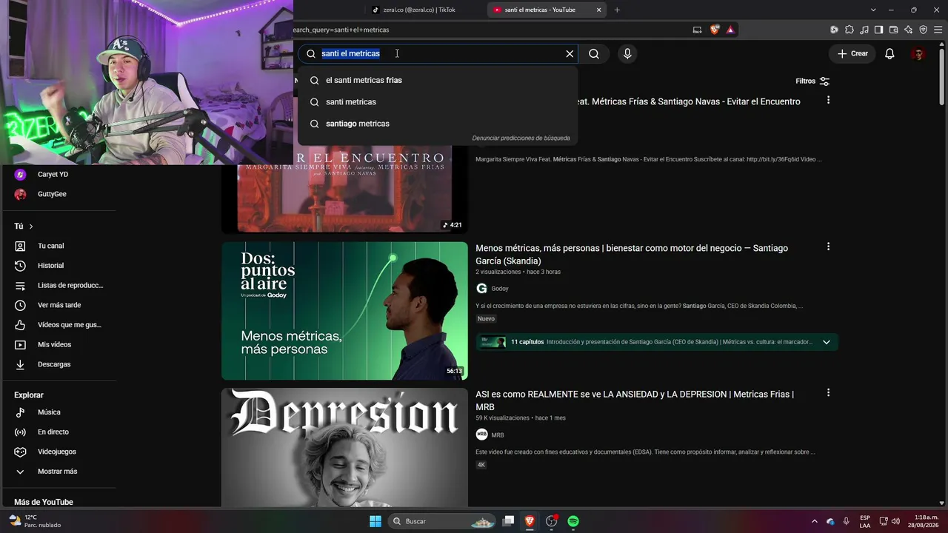Open the Godoy channel link
The width and height of the screenshot is (948, 533).
pos(499,289)
